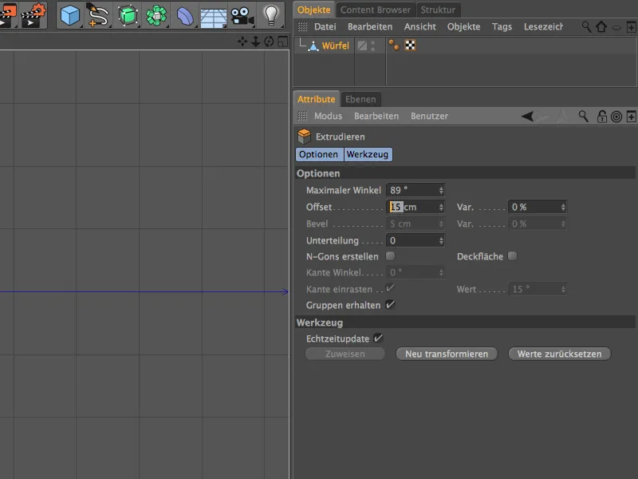
Task: Open the Objekte menu
Action: pyautogui.click(x=463, y=27)
